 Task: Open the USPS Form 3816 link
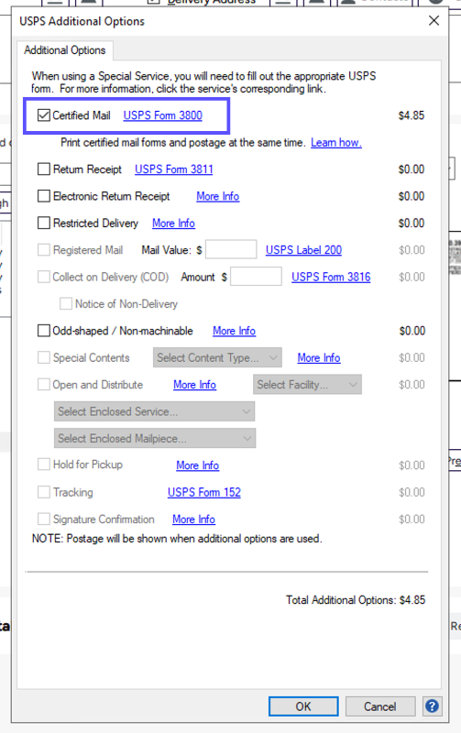pos(331,278)
